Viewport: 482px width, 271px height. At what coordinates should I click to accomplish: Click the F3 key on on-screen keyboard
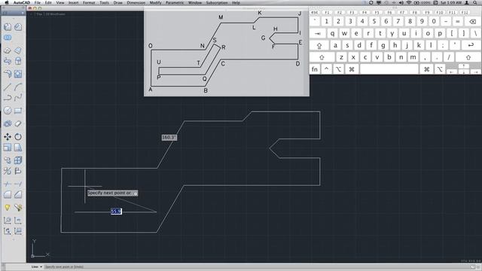(352, 13)
